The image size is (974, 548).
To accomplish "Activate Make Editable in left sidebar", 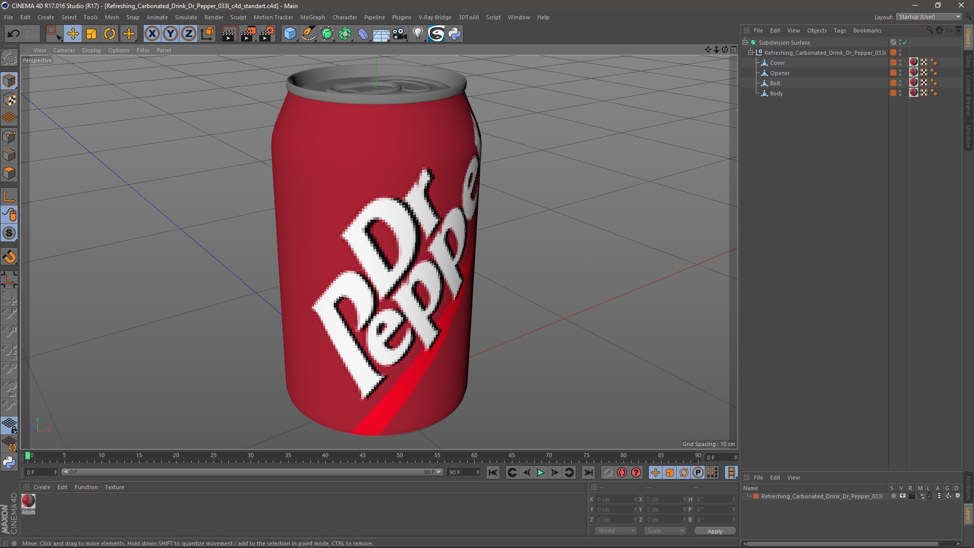I will pyautogui.click(x=9, y=58).
